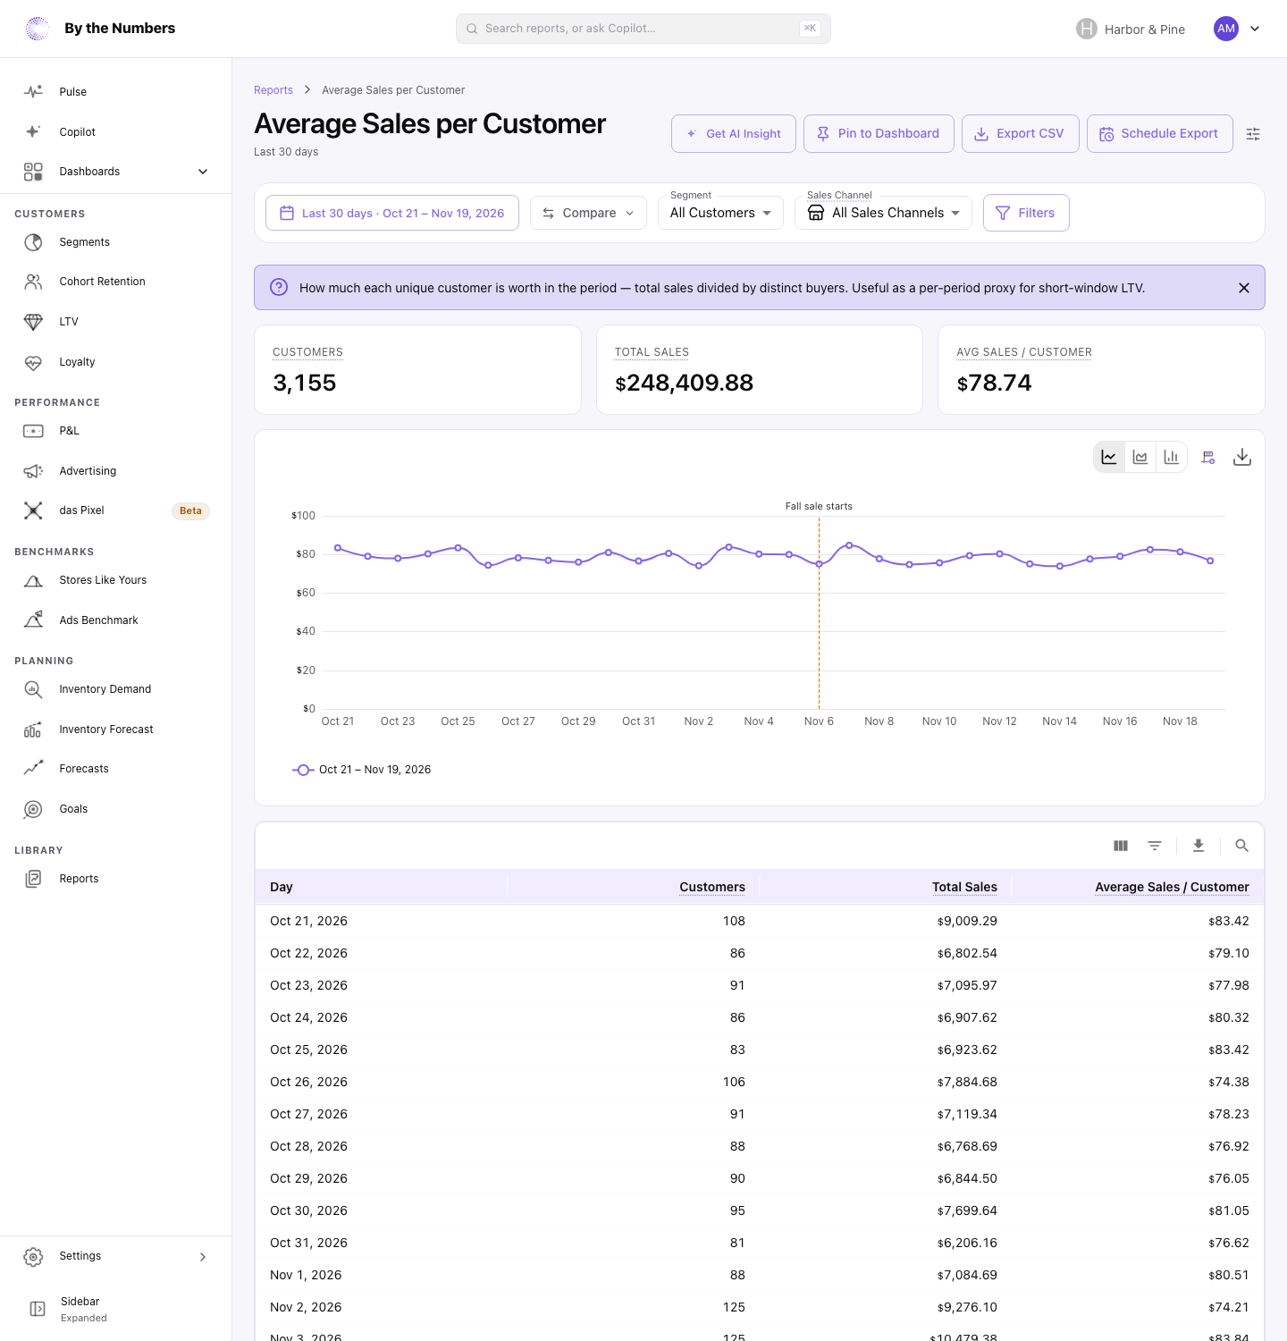This screenshot has width=1287, height=1341.
Task: Open Advertising page
Action: 116,471
